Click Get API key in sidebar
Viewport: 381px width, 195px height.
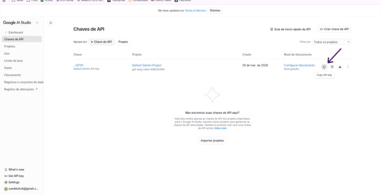pyautogui.click(x=16, y=176)
